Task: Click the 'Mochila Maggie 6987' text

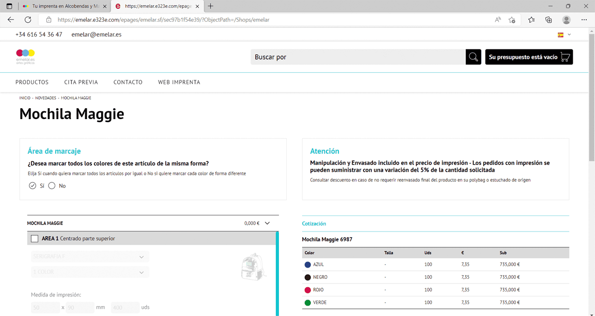Action: pyautogui.click(x=327, y=240)
